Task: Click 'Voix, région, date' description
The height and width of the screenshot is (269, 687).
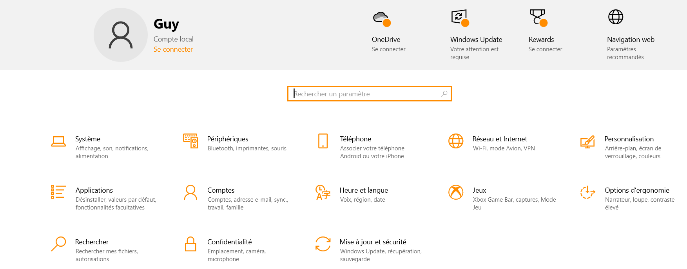Action: tap(363, 200)
